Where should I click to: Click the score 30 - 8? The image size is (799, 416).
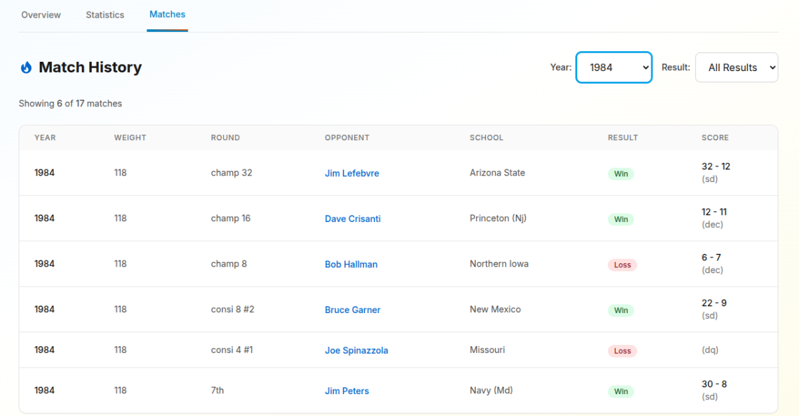714,384
